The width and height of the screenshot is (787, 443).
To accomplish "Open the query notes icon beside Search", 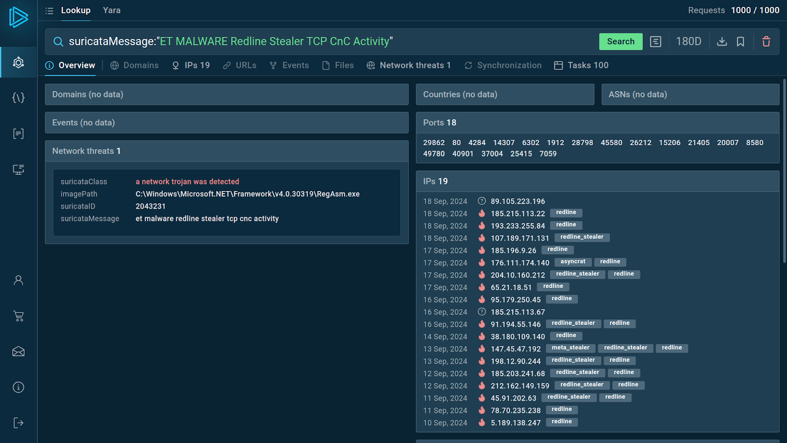I will [655, 42].
